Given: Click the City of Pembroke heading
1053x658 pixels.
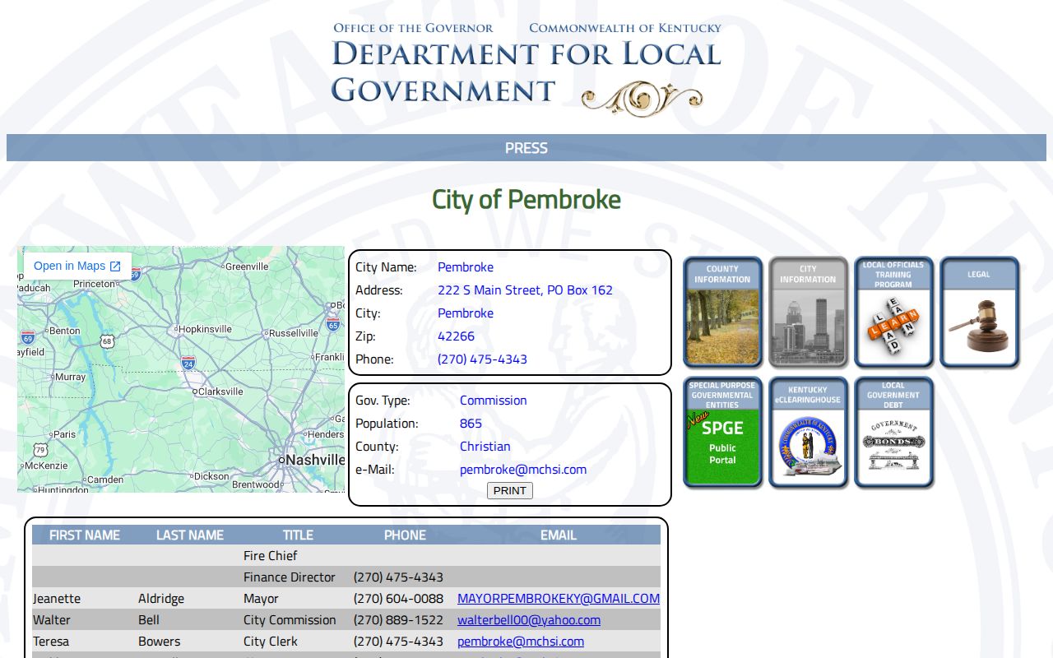Looking at the screenshot, I should (526, 200).
